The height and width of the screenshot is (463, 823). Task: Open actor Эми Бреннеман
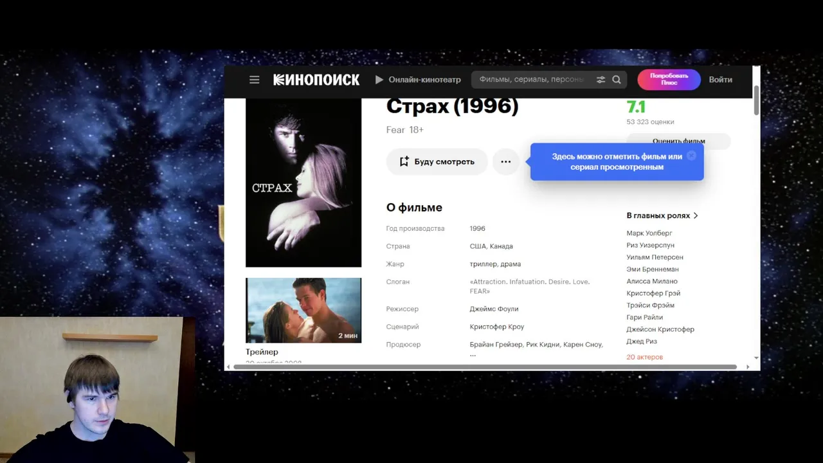[653, 269]
